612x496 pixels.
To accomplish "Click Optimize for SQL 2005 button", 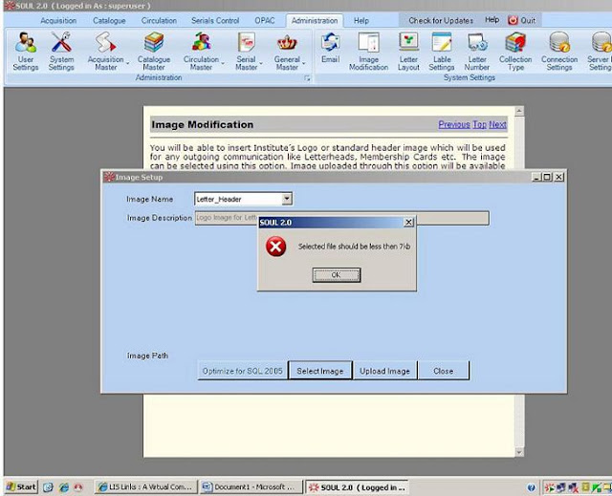I will pyautogui.click(x=242, y=371).
